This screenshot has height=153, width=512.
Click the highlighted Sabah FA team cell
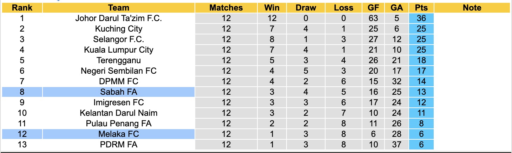(x=119, y=92)
